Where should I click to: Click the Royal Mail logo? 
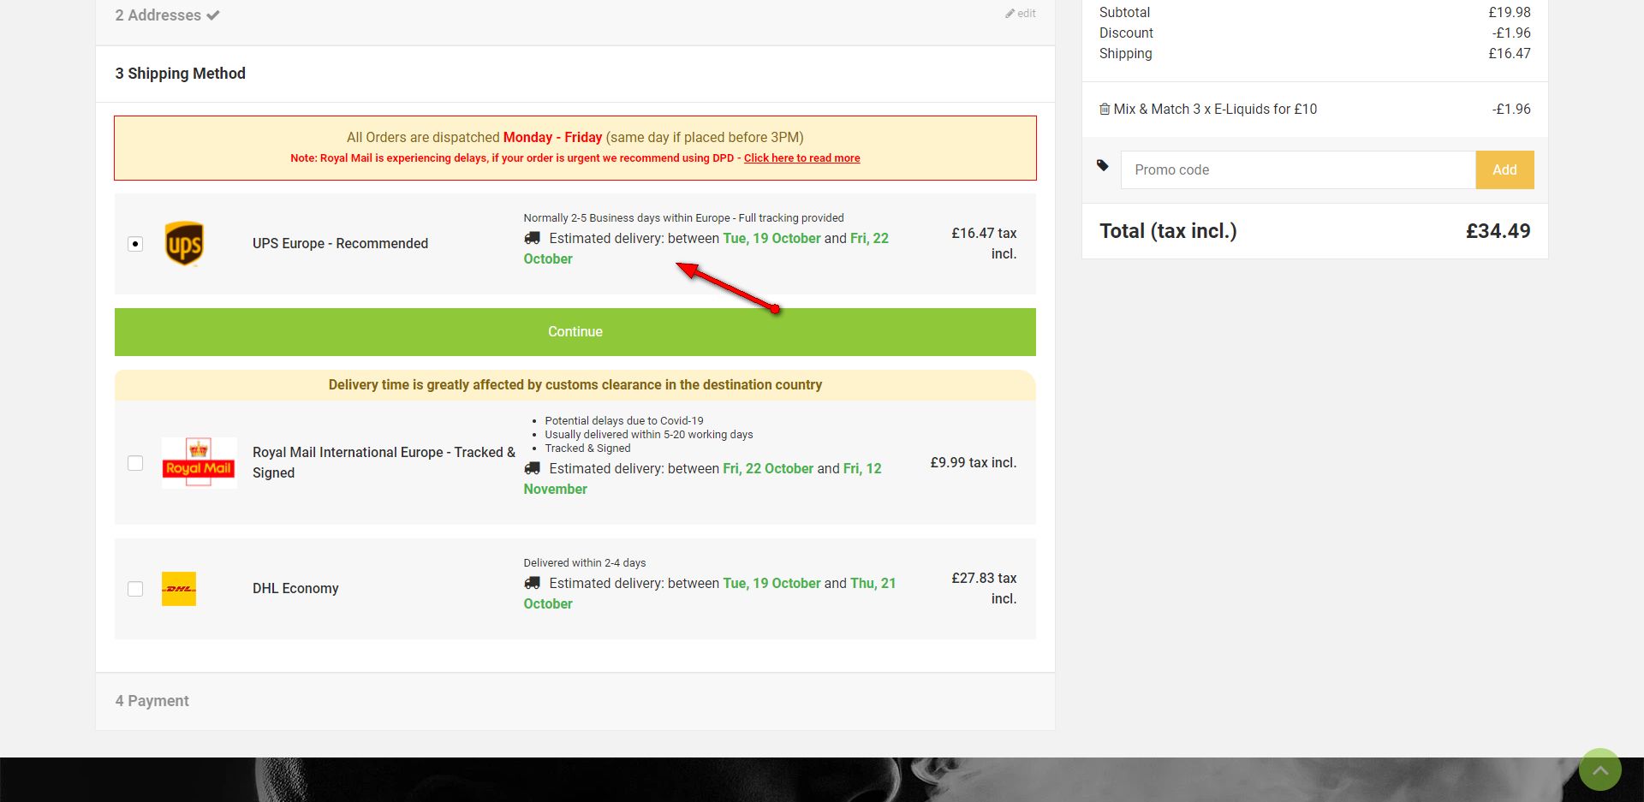click(199, 462)
